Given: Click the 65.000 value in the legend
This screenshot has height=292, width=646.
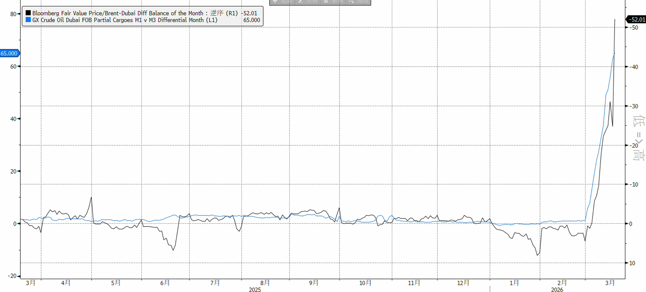Looking at the screenshot, I should pos(252,20).
